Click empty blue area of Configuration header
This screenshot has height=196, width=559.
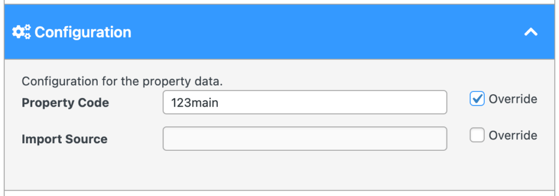(x=321, y=32)
